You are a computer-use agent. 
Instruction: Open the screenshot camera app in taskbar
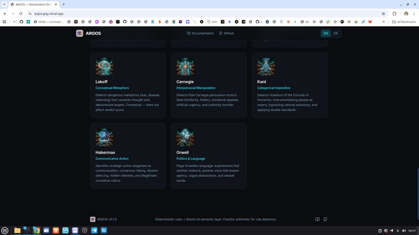[46, 230]
